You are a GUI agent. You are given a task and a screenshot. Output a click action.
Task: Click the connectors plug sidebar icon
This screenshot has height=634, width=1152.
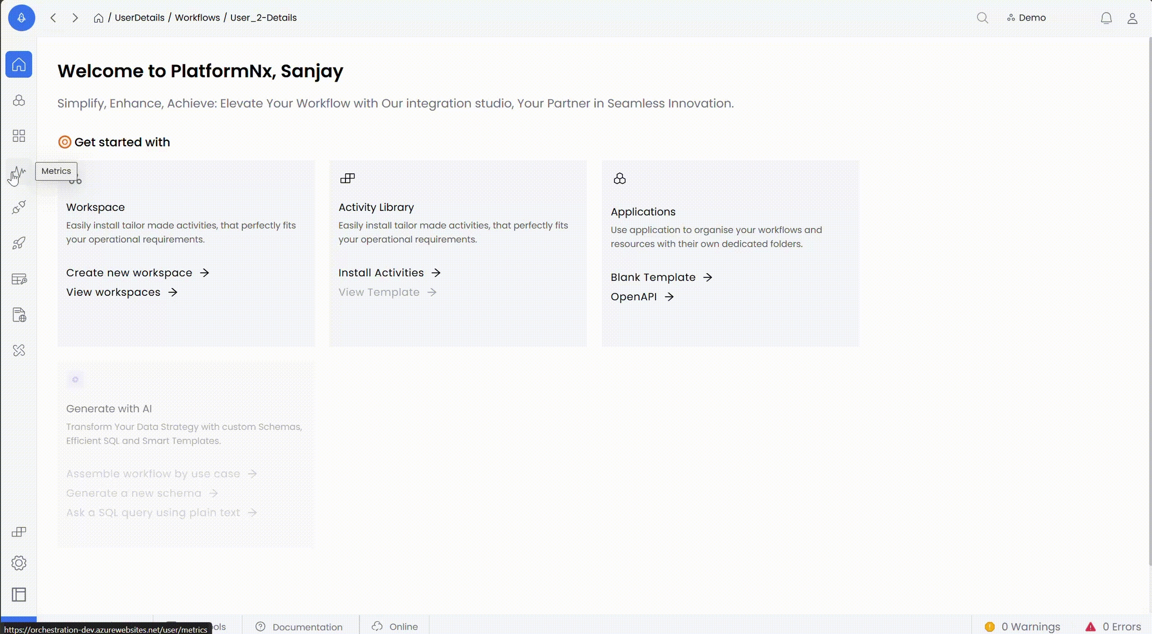click(19, 207)
